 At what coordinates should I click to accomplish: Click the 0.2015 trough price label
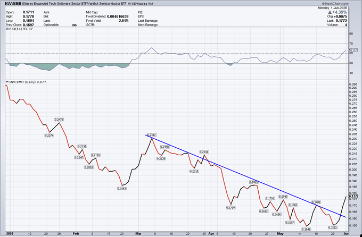(194, 171)
